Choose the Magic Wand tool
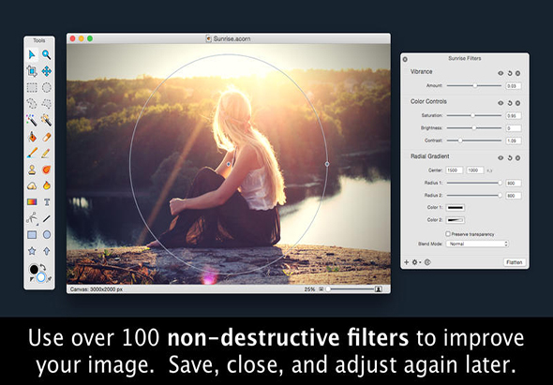The image size is (553, 385). 32,120
